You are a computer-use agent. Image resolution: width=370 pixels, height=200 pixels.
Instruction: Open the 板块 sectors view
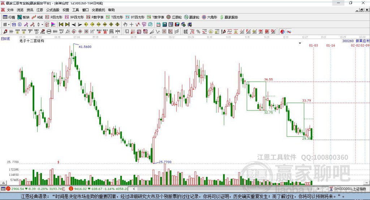[x=23, y=17]
